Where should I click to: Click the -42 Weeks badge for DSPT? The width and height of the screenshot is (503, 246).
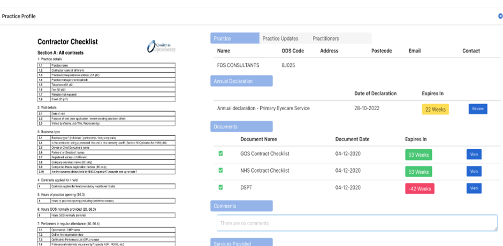click(420, 189)
